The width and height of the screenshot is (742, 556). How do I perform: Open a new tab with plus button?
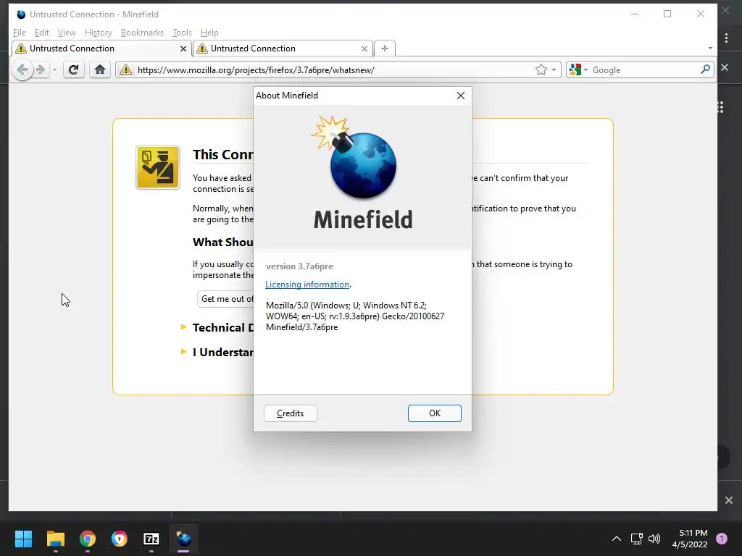385,49
